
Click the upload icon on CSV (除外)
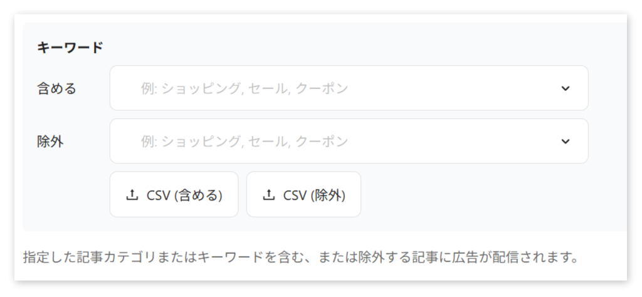268,195
